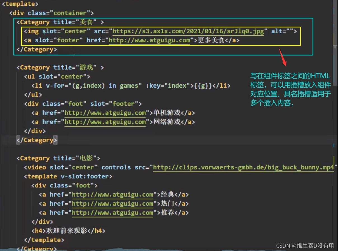The height and width of the screenshot is (251, 338).
Task: Select the title="游戏" attribute
Action: (x=75, y=67)
